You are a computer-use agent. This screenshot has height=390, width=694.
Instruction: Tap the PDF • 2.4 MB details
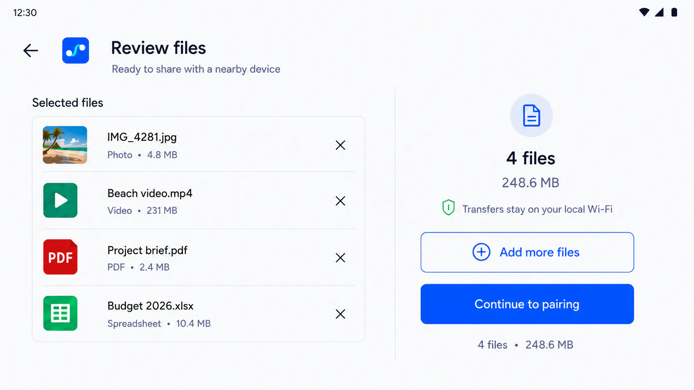point(138,267)
